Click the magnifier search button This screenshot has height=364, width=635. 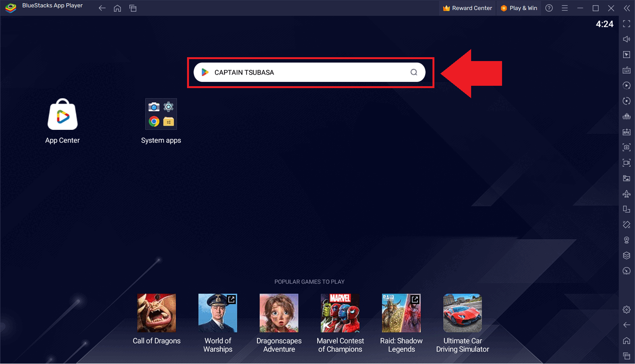click(x=414, y=72)
